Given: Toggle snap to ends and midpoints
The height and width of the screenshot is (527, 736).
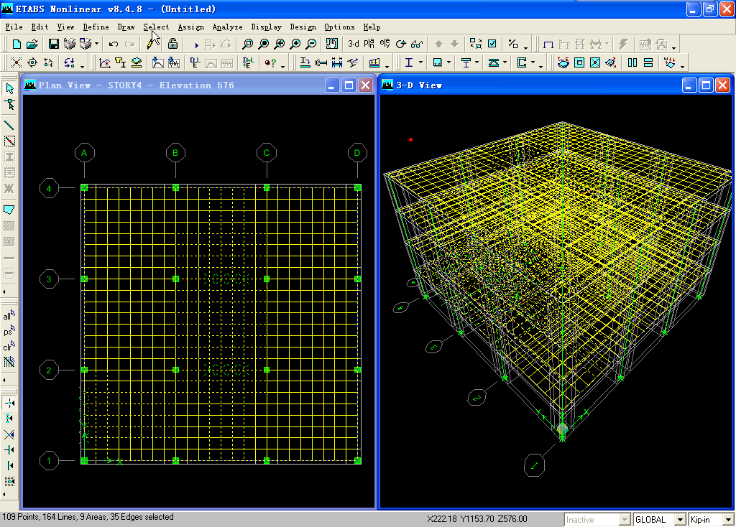Looking at the screenshot, I should click(9, 418).
